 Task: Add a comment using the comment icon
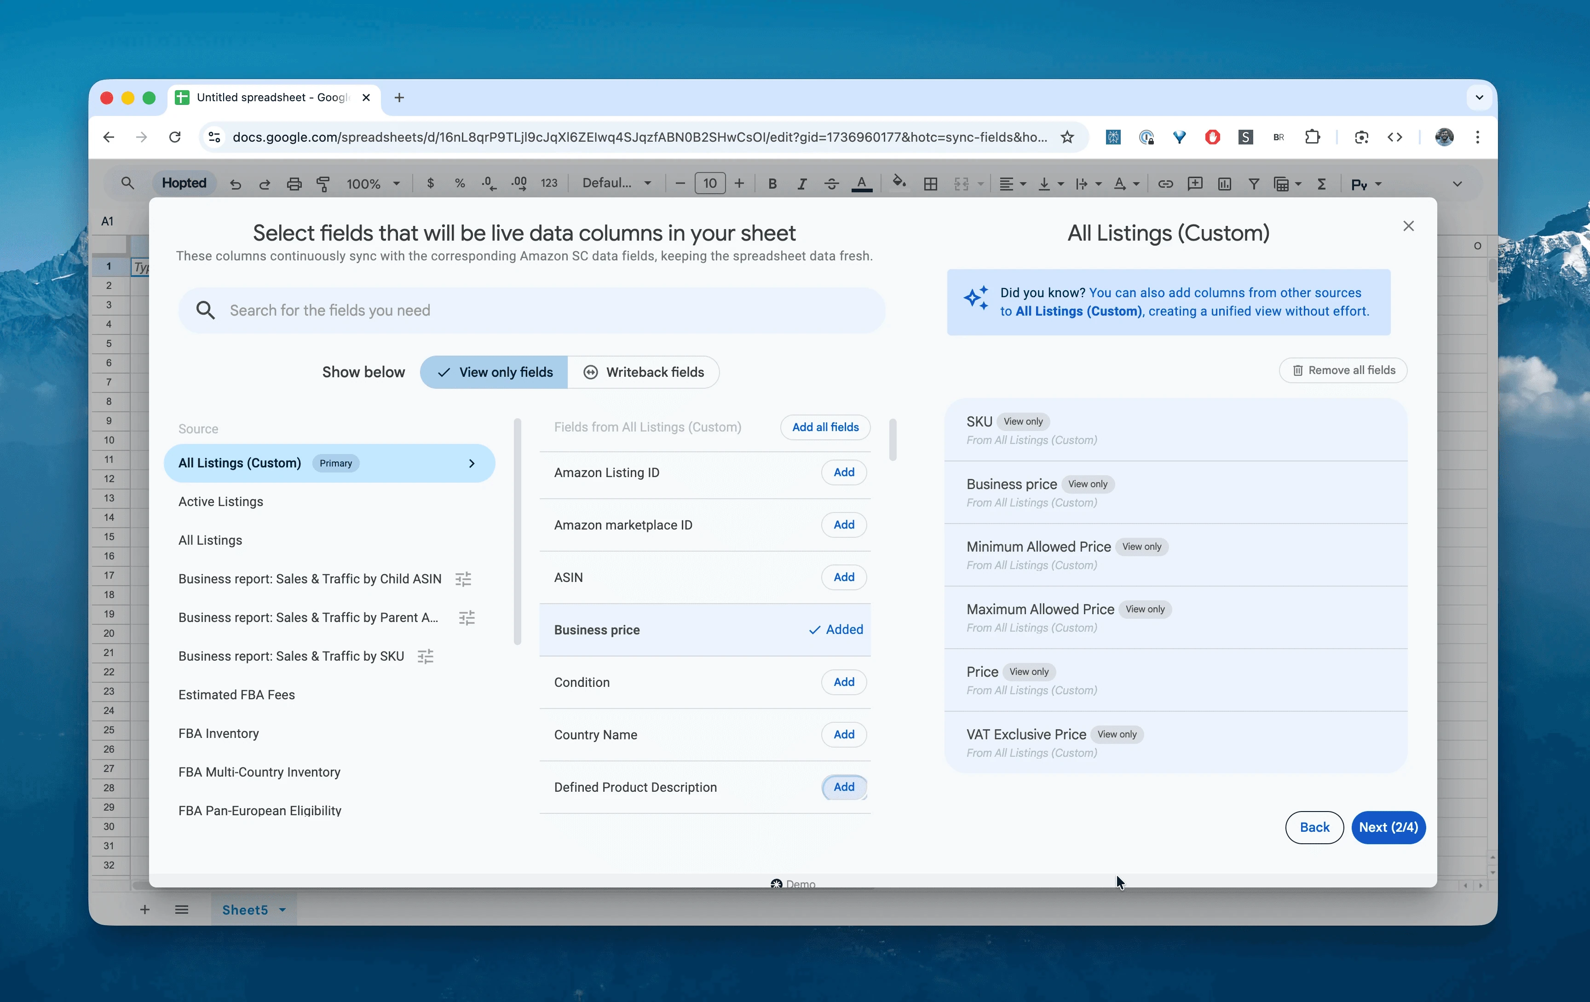(1194, 184)
